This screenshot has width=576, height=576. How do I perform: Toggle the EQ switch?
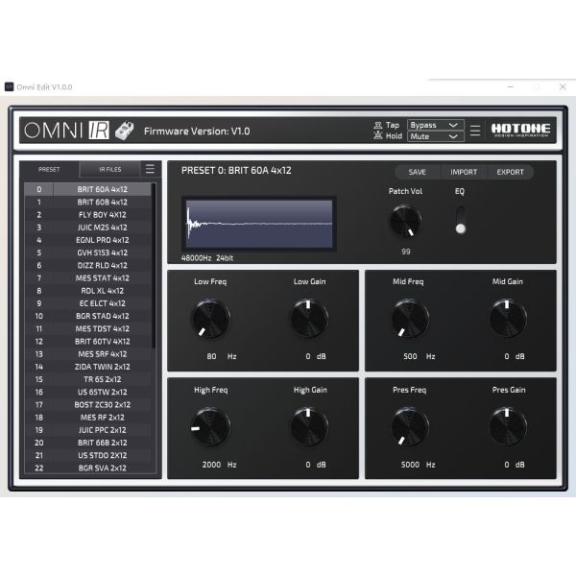(x=460, y=220)
